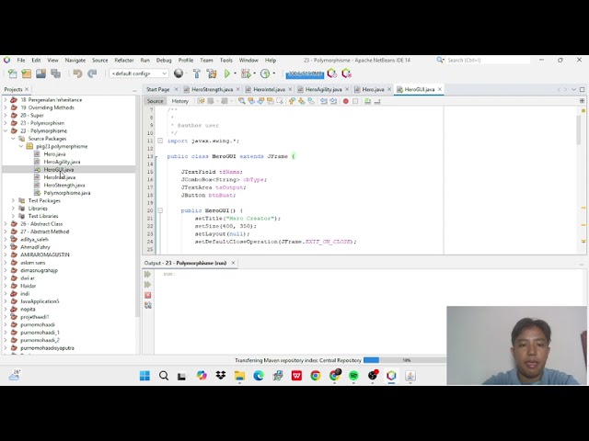Open the Debug Project dropdown arrow
This screenshot has height=441, width=589.
click(x=254, y=73)
